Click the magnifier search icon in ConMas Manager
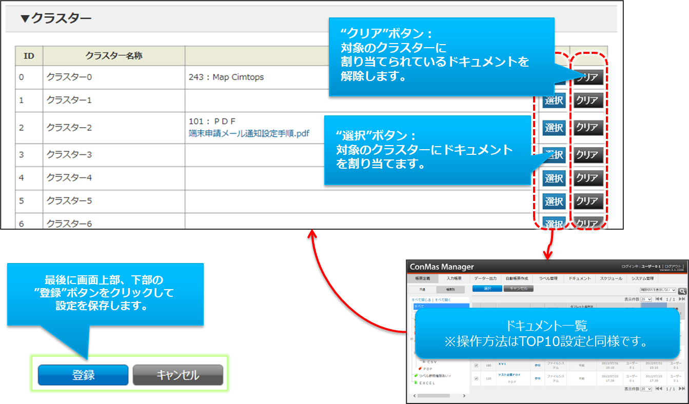This screenshot has width=689, height=404. point(682,291)
